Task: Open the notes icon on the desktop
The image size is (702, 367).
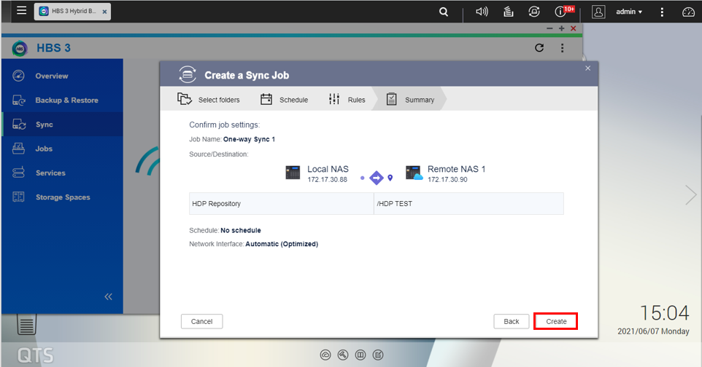Action: pyautogui.click(x=26, y=325)
